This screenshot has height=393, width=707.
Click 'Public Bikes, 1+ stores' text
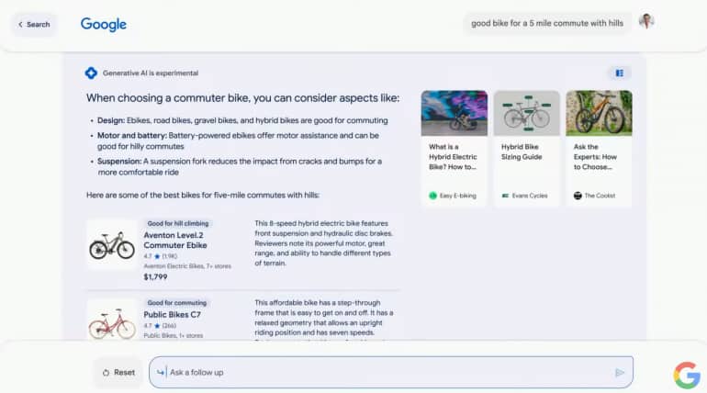tap(174, 336)
